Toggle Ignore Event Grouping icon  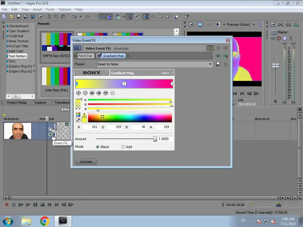tap(137, 17)
